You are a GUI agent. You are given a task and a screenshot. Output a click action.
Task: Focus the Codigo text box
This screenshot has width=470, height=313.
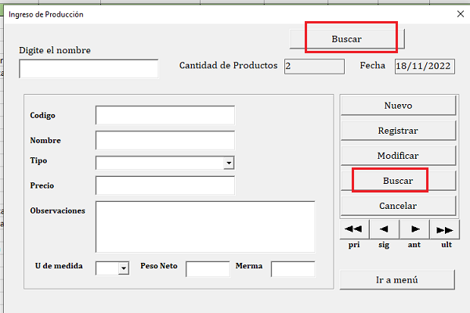165,115
